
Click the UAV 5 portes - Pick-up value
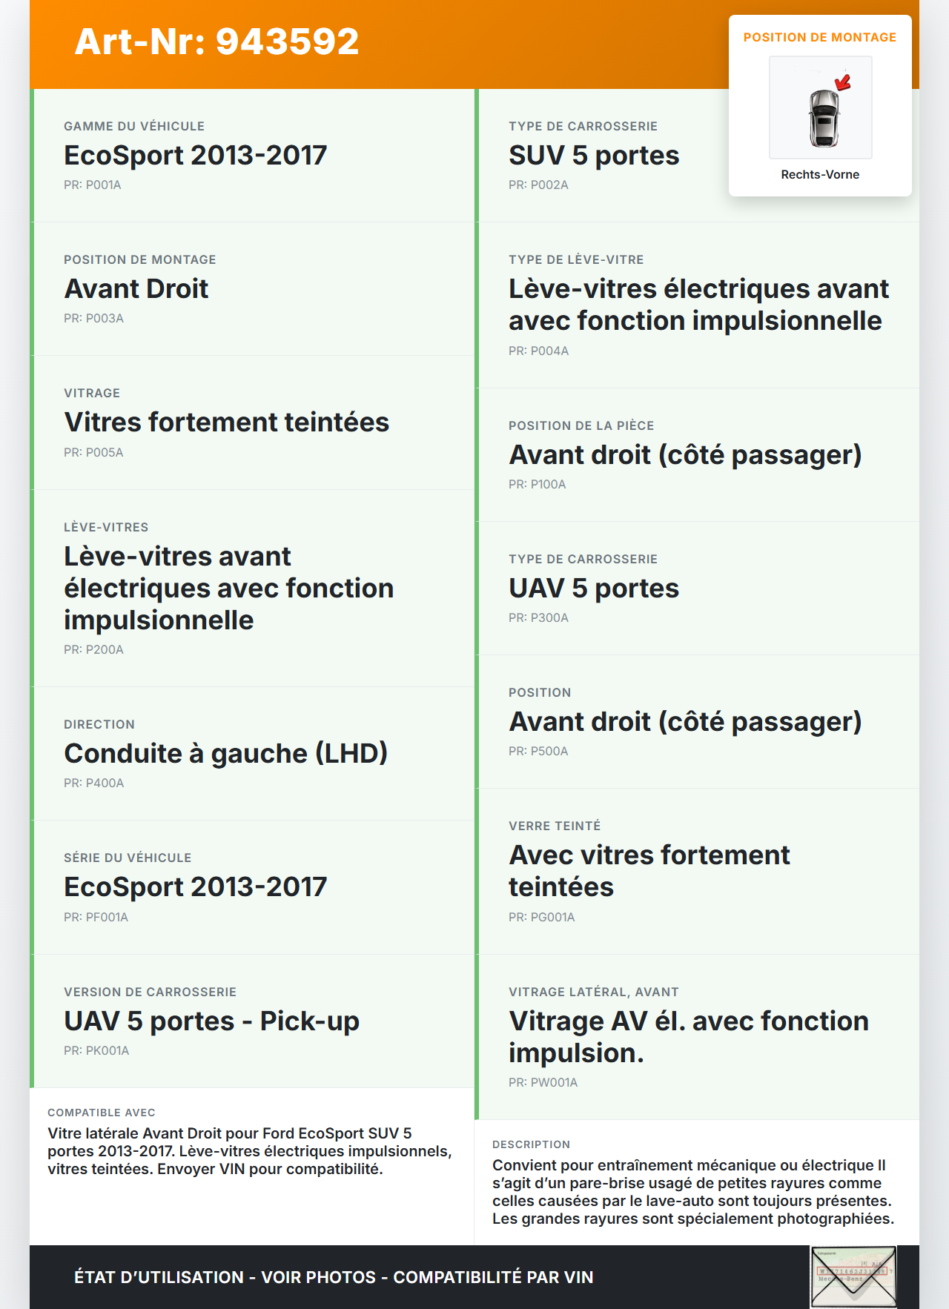point(211,1021)
